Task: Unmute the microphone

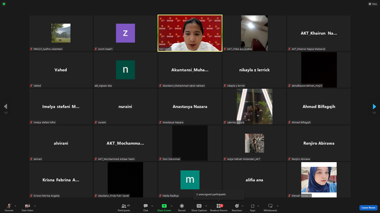Action: [x=9, y=207]
